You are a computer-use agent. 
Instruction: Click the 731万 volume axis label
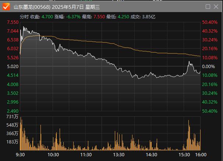tap(12, 117)
